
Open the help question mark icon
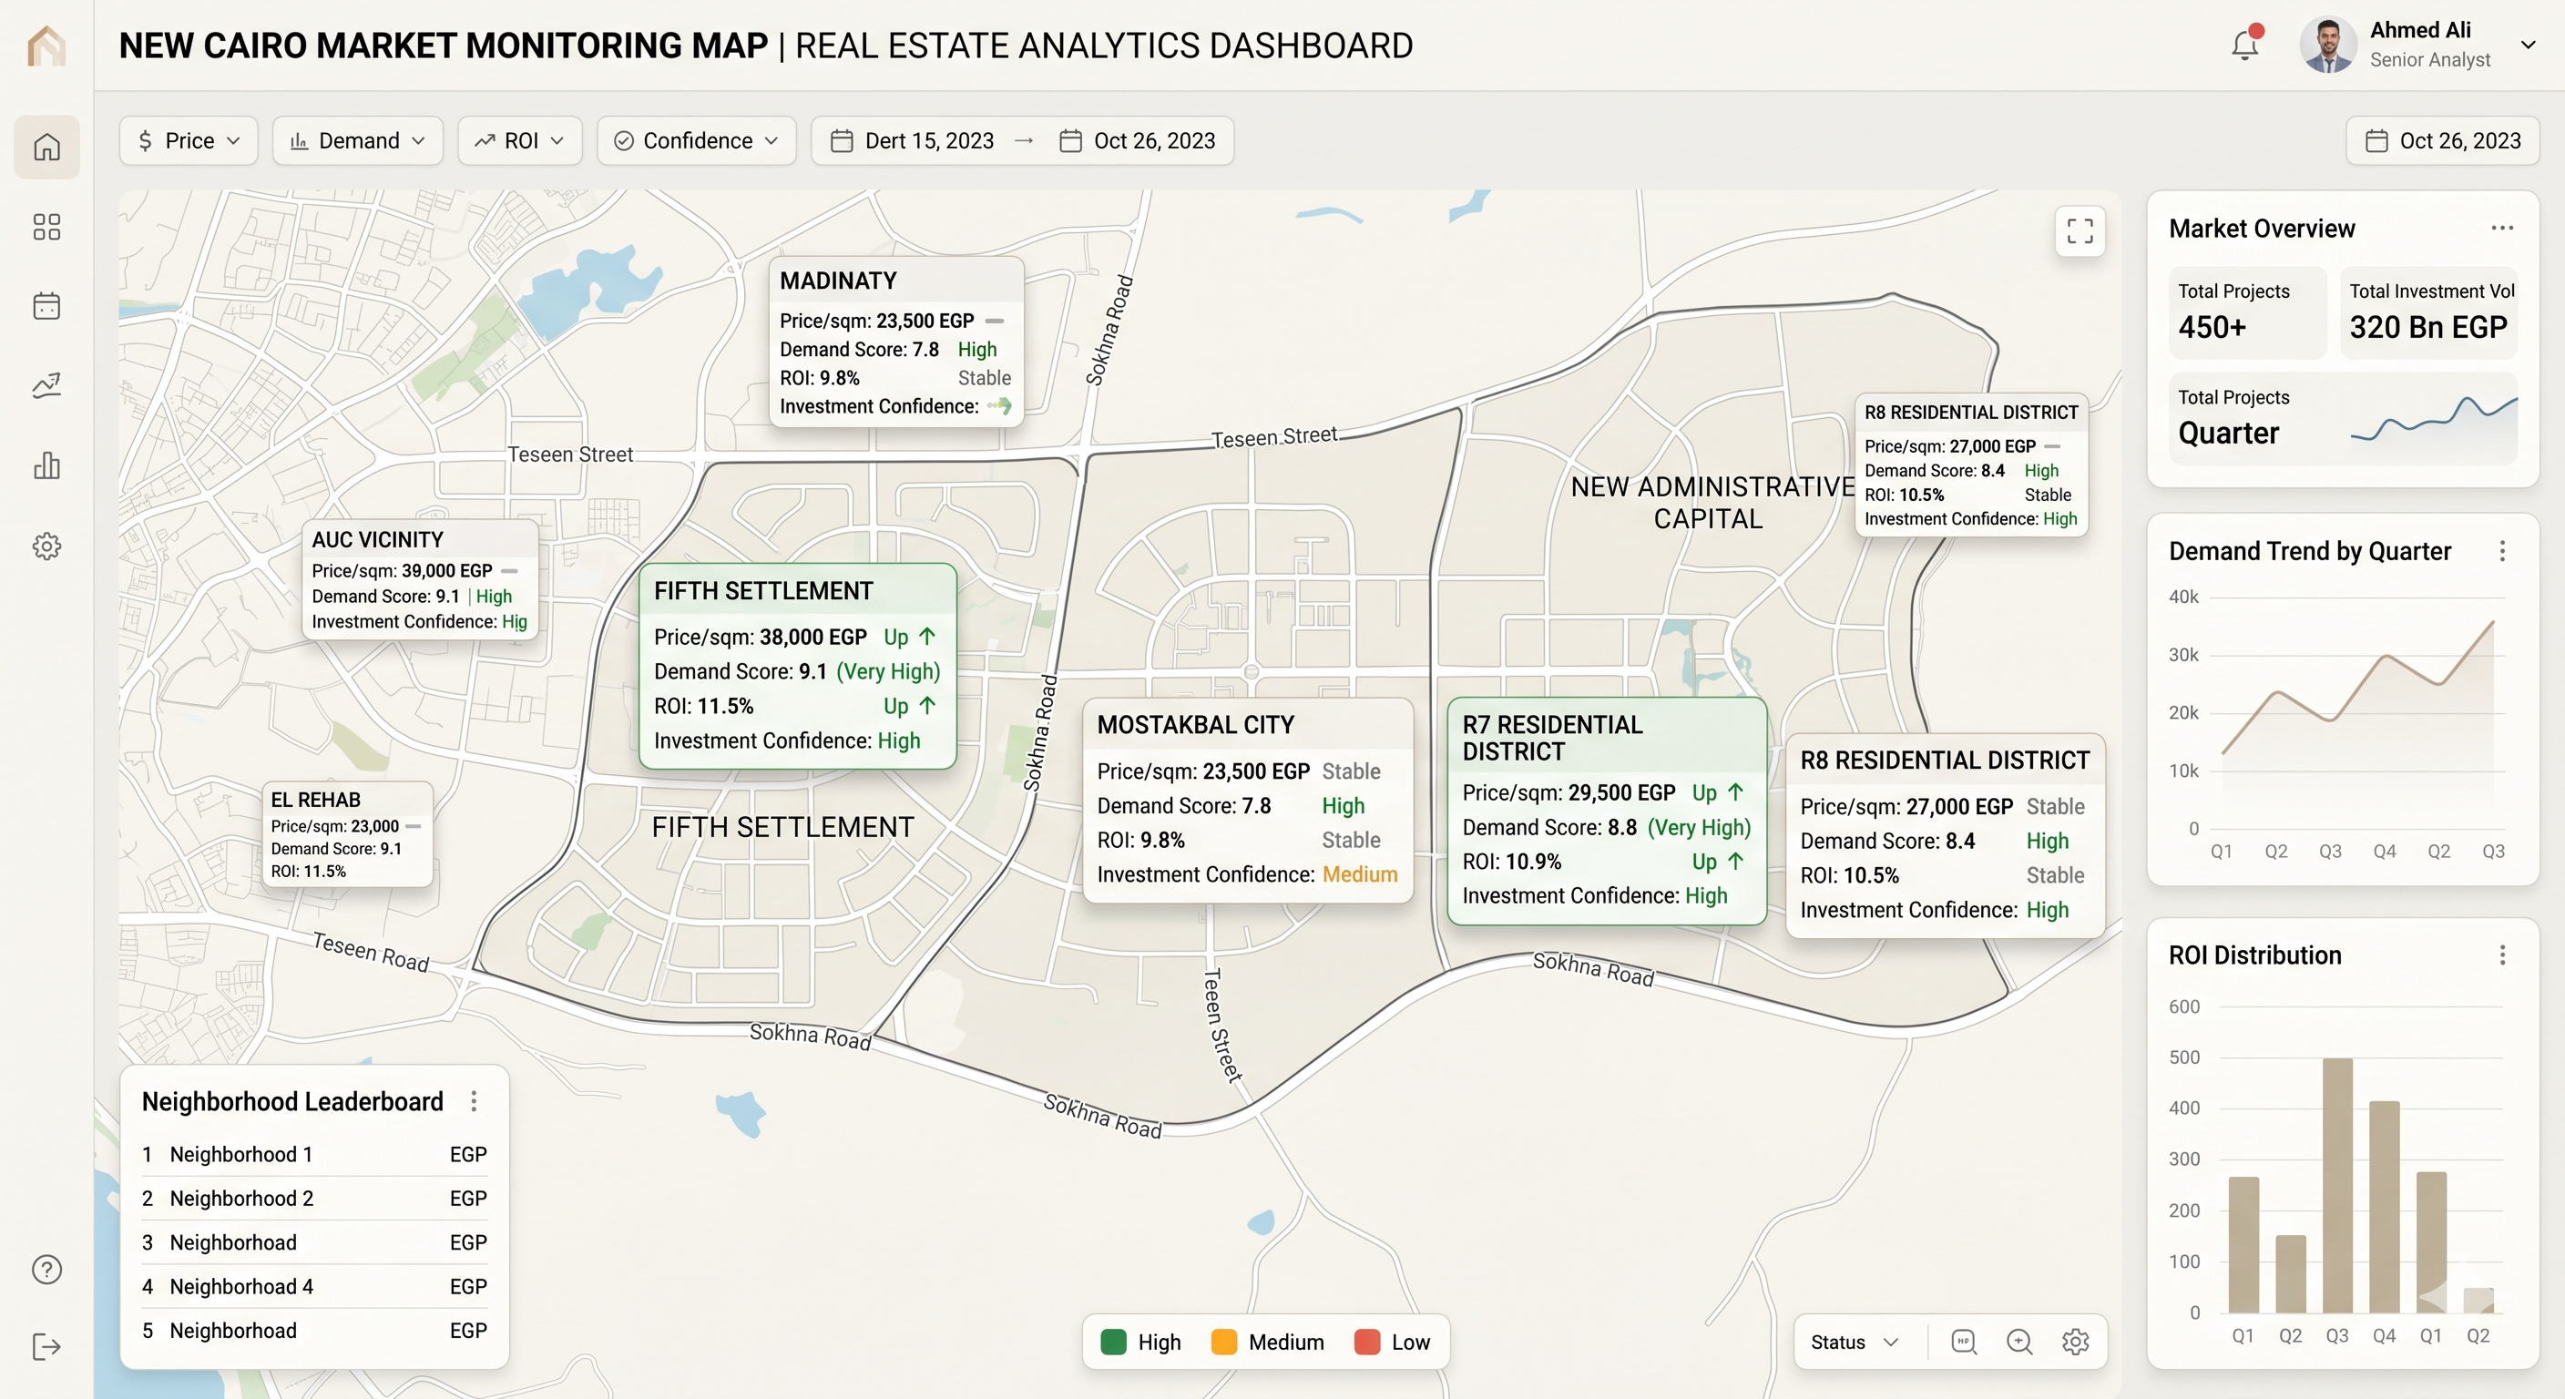(46, 1270)
